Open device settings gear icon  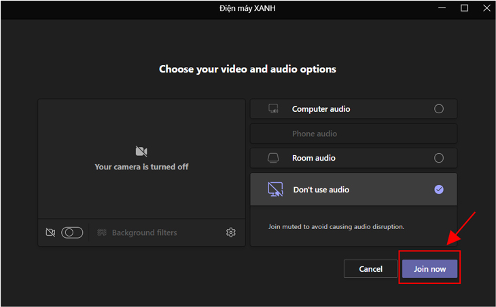click(x=230, y=232)
